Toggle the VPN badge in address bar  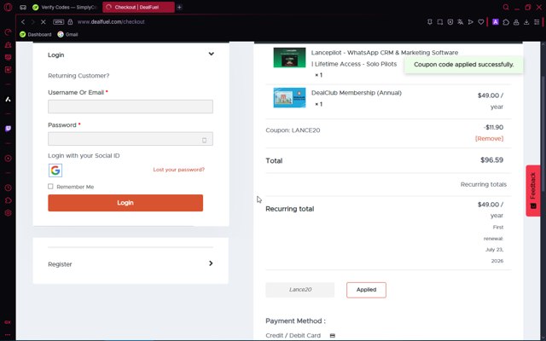(58, 22)
